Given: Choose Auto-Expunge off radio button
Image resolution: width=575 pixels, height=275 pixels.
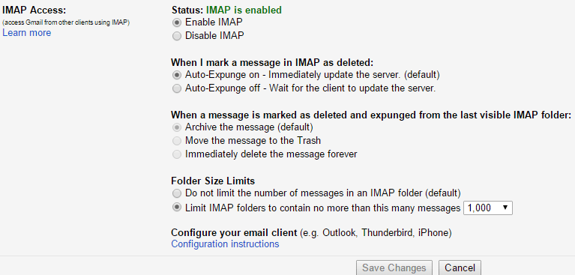Looking at the screenshot, I should pos(177,88).
